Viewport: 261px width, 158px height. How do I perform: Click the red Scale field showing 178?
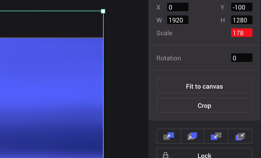click(x=242, y=33)
